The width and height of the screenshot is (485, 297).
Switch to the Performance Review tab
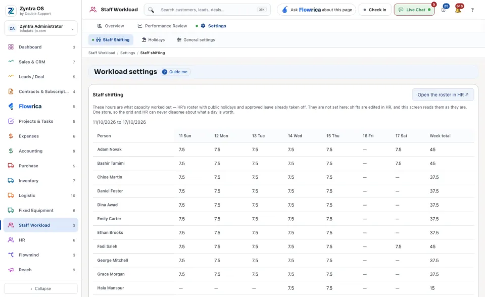pyautogui.click(x=162, y=26)
